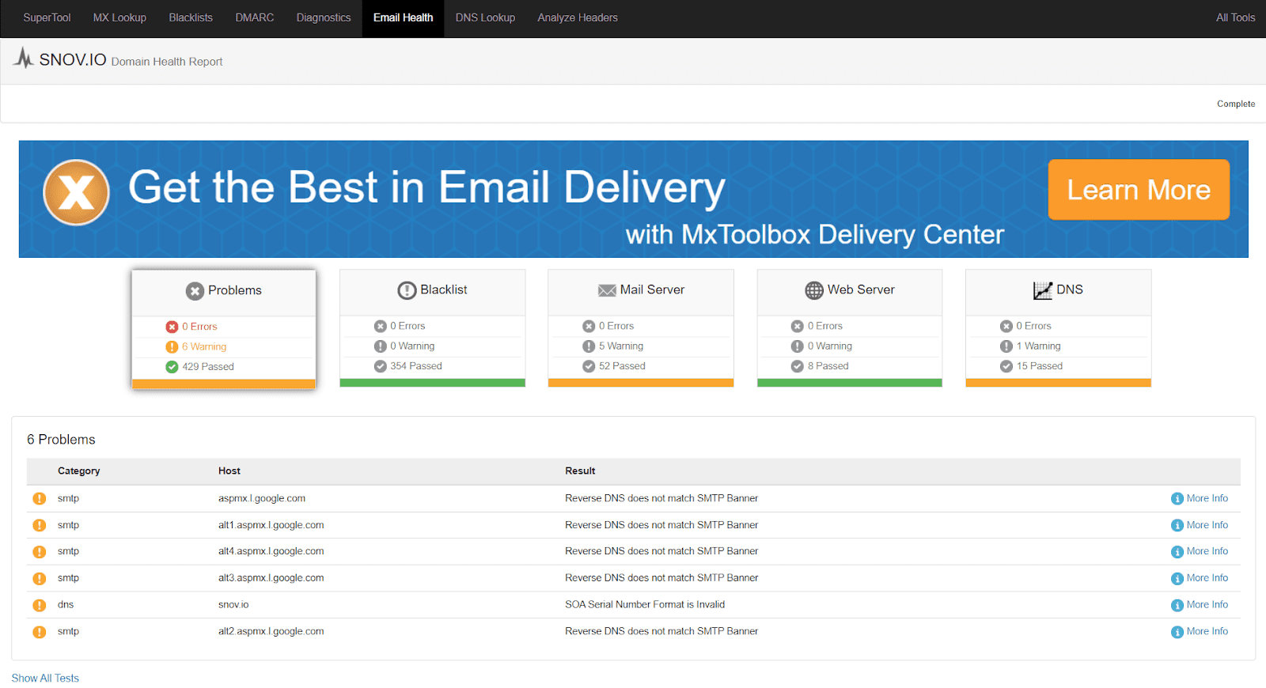Click the Blacklist exclamation circle icon

(x=407, y=290)
